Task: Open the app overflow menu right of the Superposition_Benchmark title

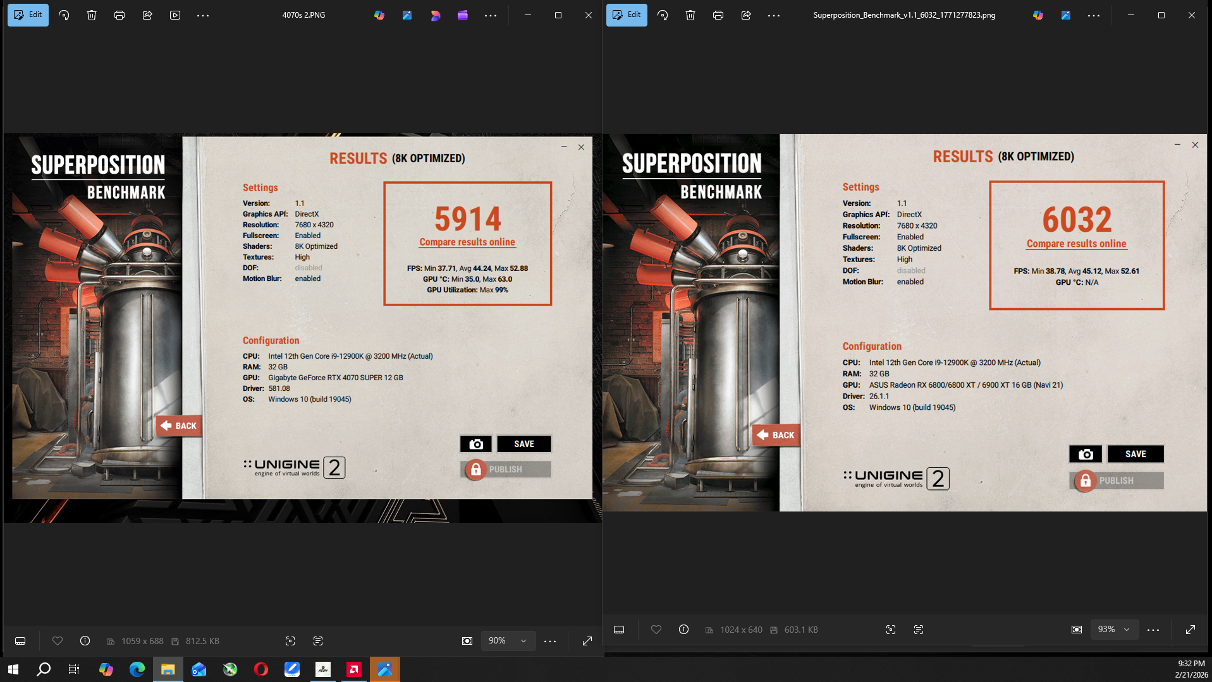Action: 1094,15
